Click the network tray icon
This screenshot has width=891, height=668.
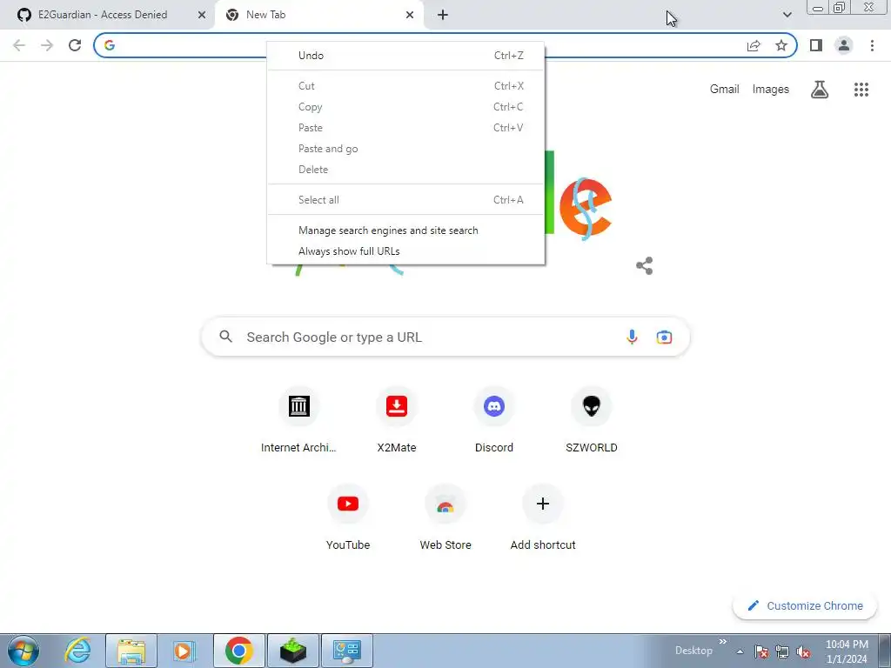[782, 651]
